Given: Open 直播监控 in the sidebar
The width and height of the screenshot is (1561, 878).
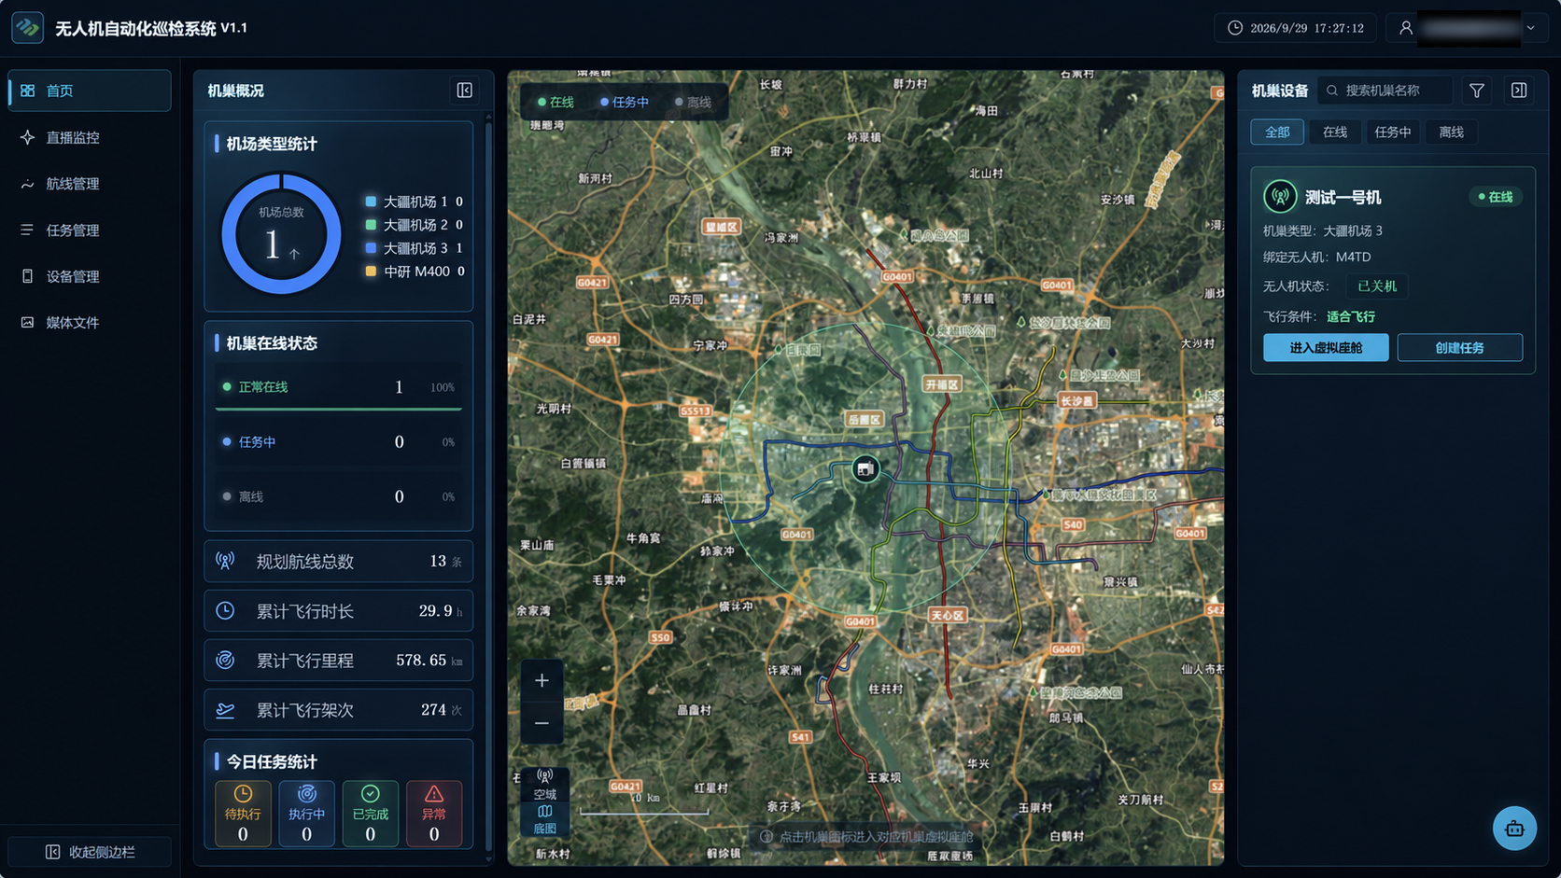Looking at the screenshot, I should 90,137.
